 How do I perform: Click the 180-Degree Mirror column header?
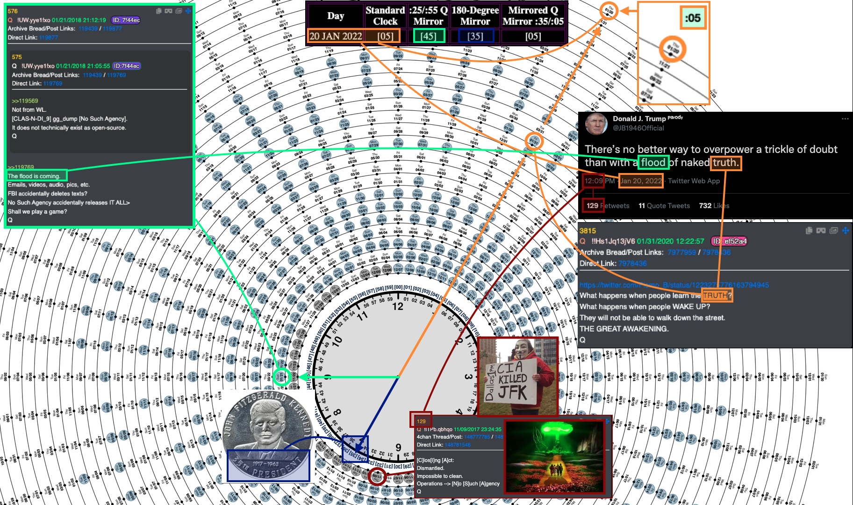click(x=475, y=15)
